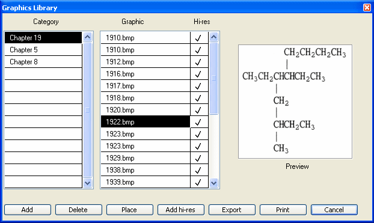Select 1916.bmp in the Graphic list
The height and width of the screenshot is (223, 374).
[146, 74]
